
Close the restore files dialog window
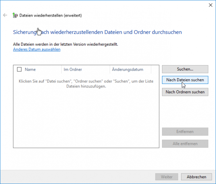[210, 5]
